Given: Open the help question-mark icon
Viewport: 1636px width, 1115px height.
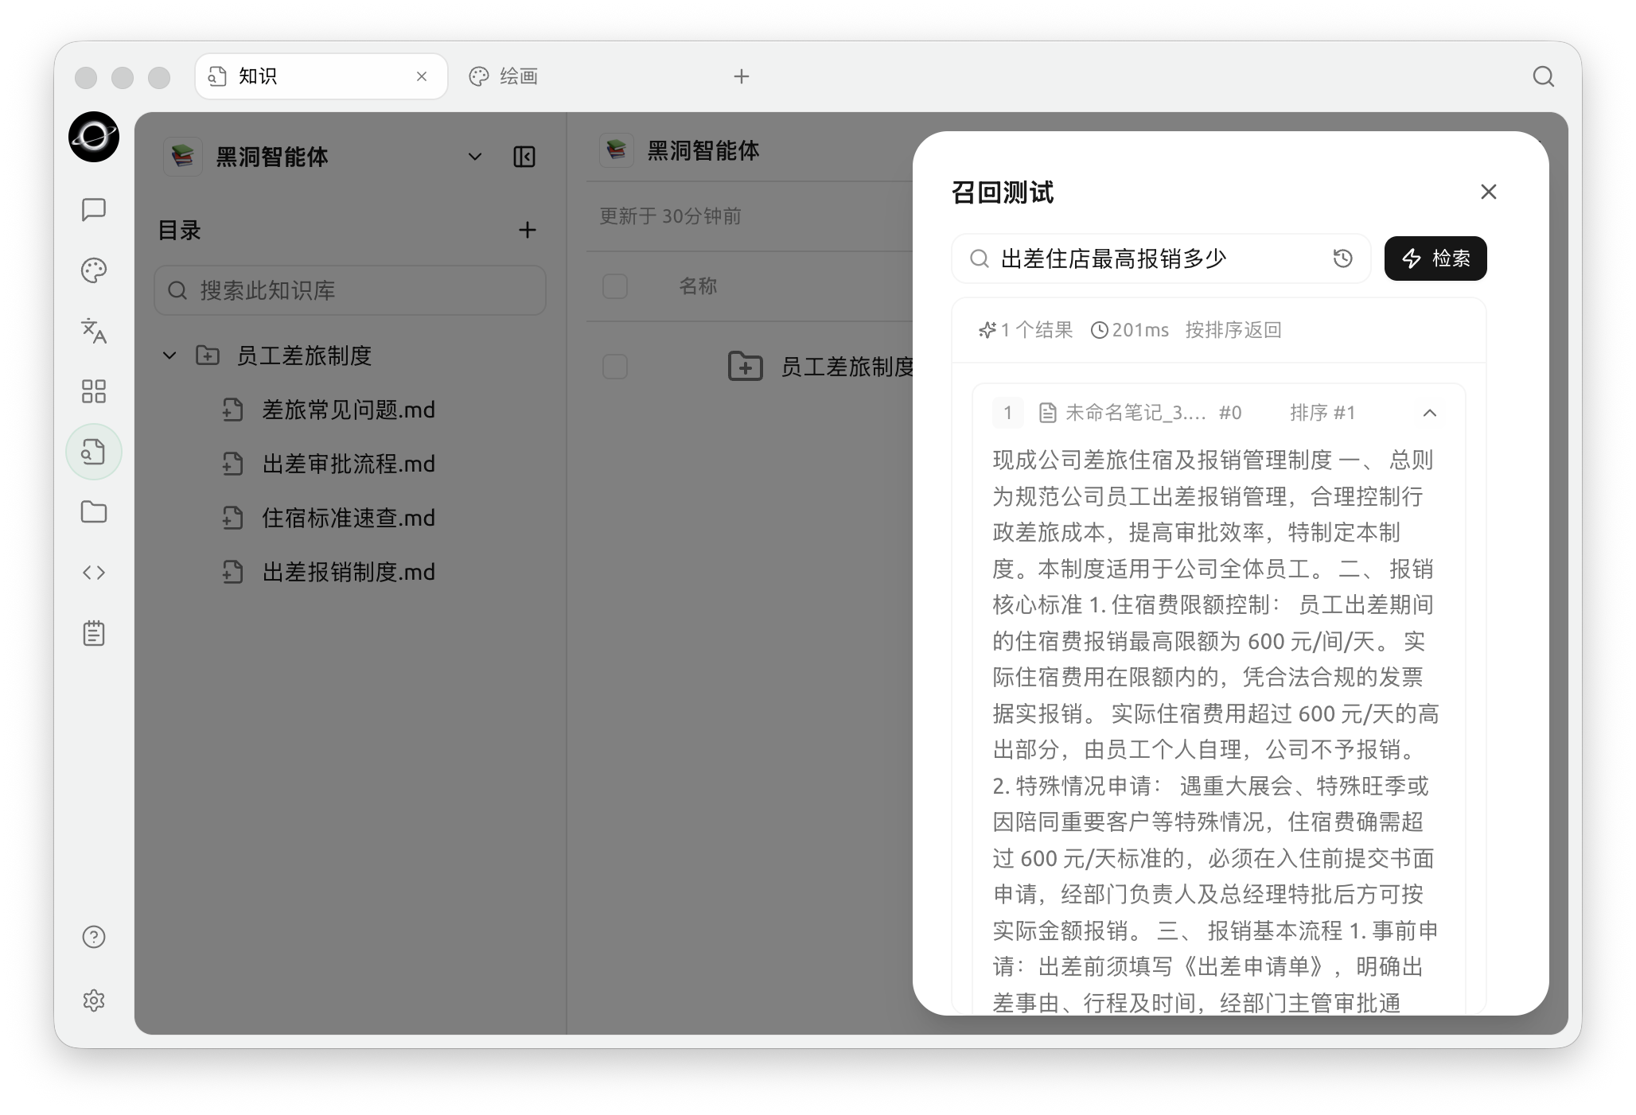Looking at the screenshot, I should click(x=94, y=937).
